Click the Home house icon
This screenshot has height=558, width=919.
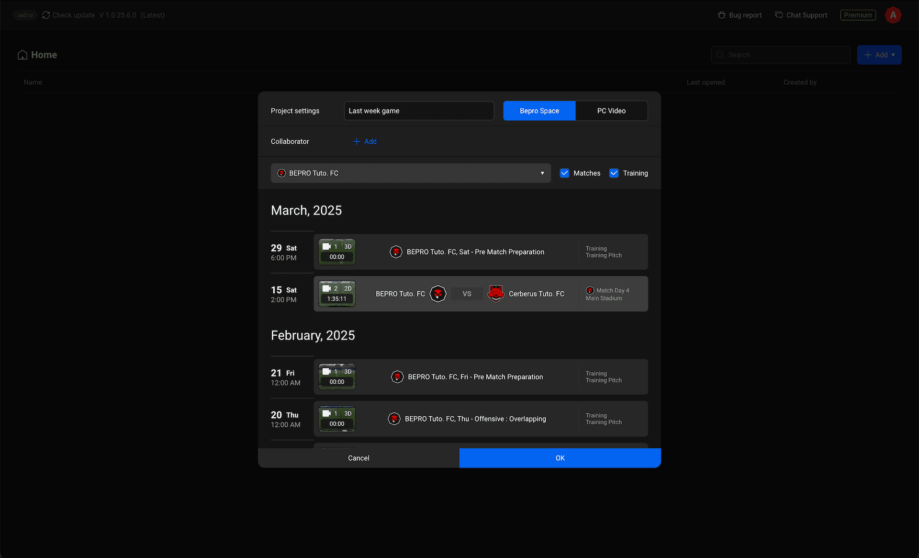click(22, 55)
